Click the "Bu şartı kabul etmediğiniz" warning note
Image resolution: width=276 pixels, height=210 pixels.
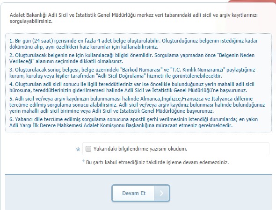157,162
